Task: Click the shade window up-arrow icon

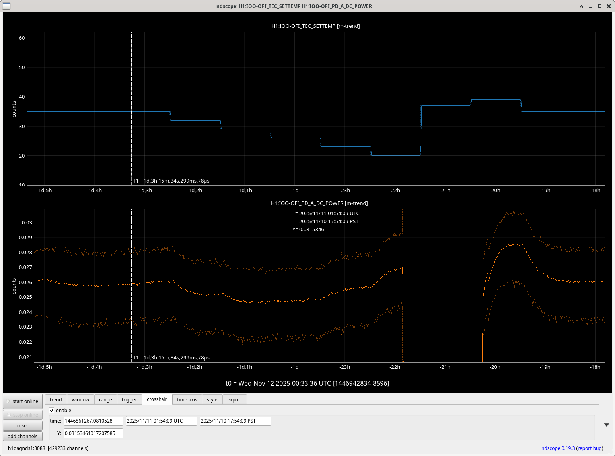Action: (581, 6)
